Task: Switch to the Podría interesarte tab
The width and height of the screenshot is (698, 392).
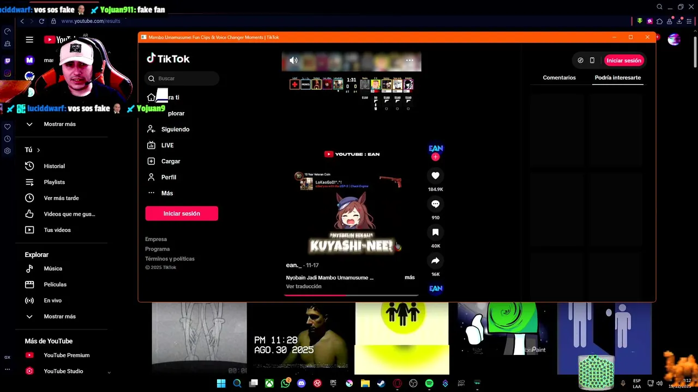Action: tap(617, 78)
